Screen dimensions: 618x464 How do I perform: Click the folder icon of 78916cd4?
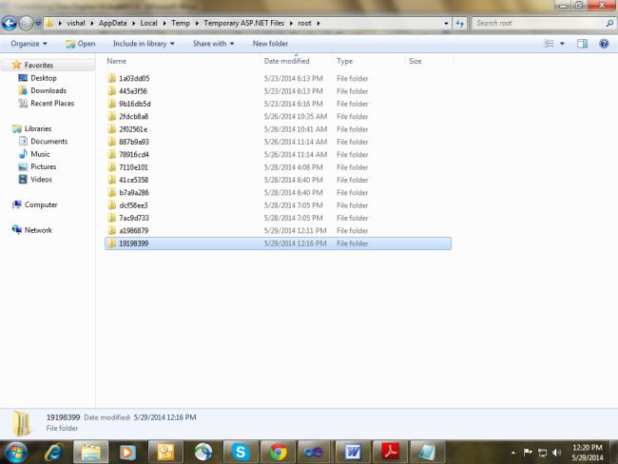(112, 154)
